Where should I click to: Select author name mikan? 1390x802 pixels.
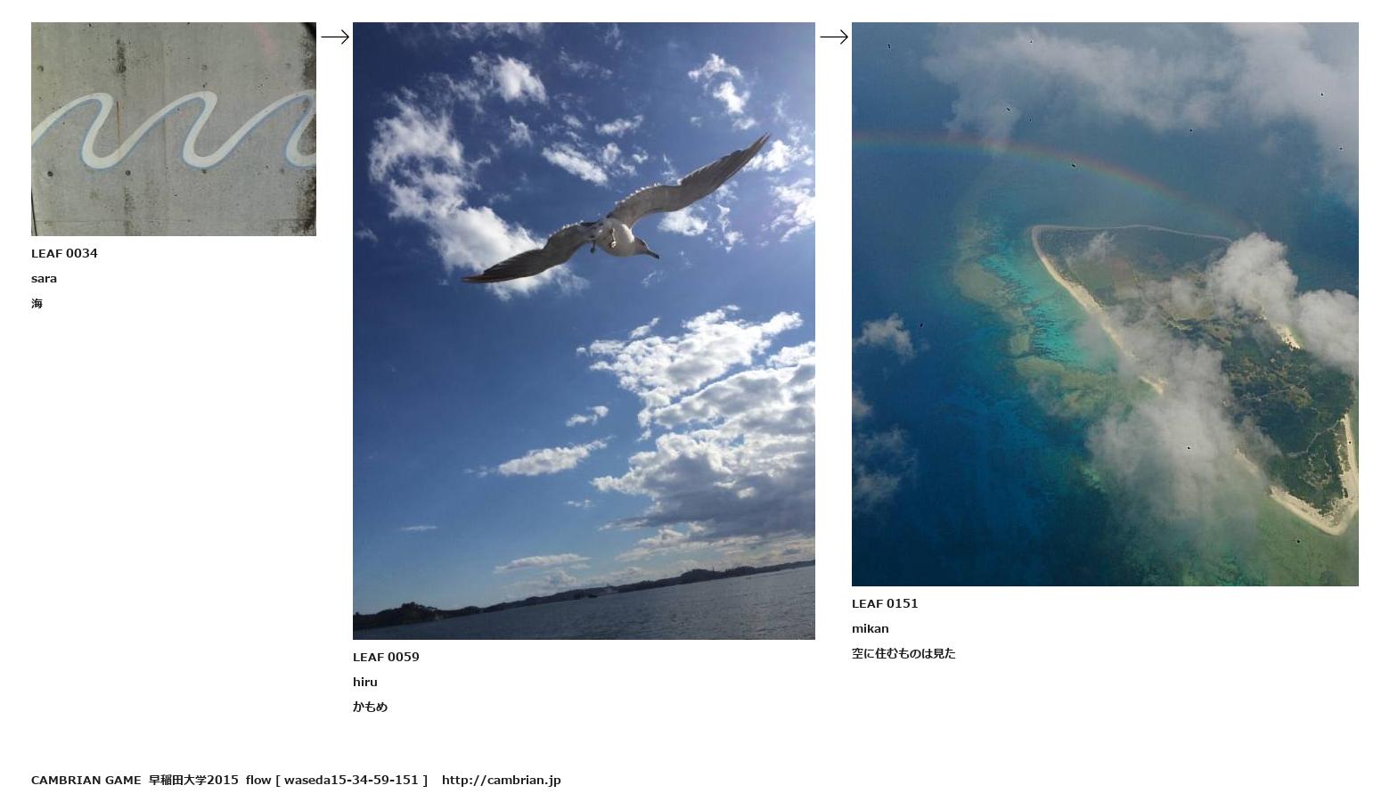point(871,628)
